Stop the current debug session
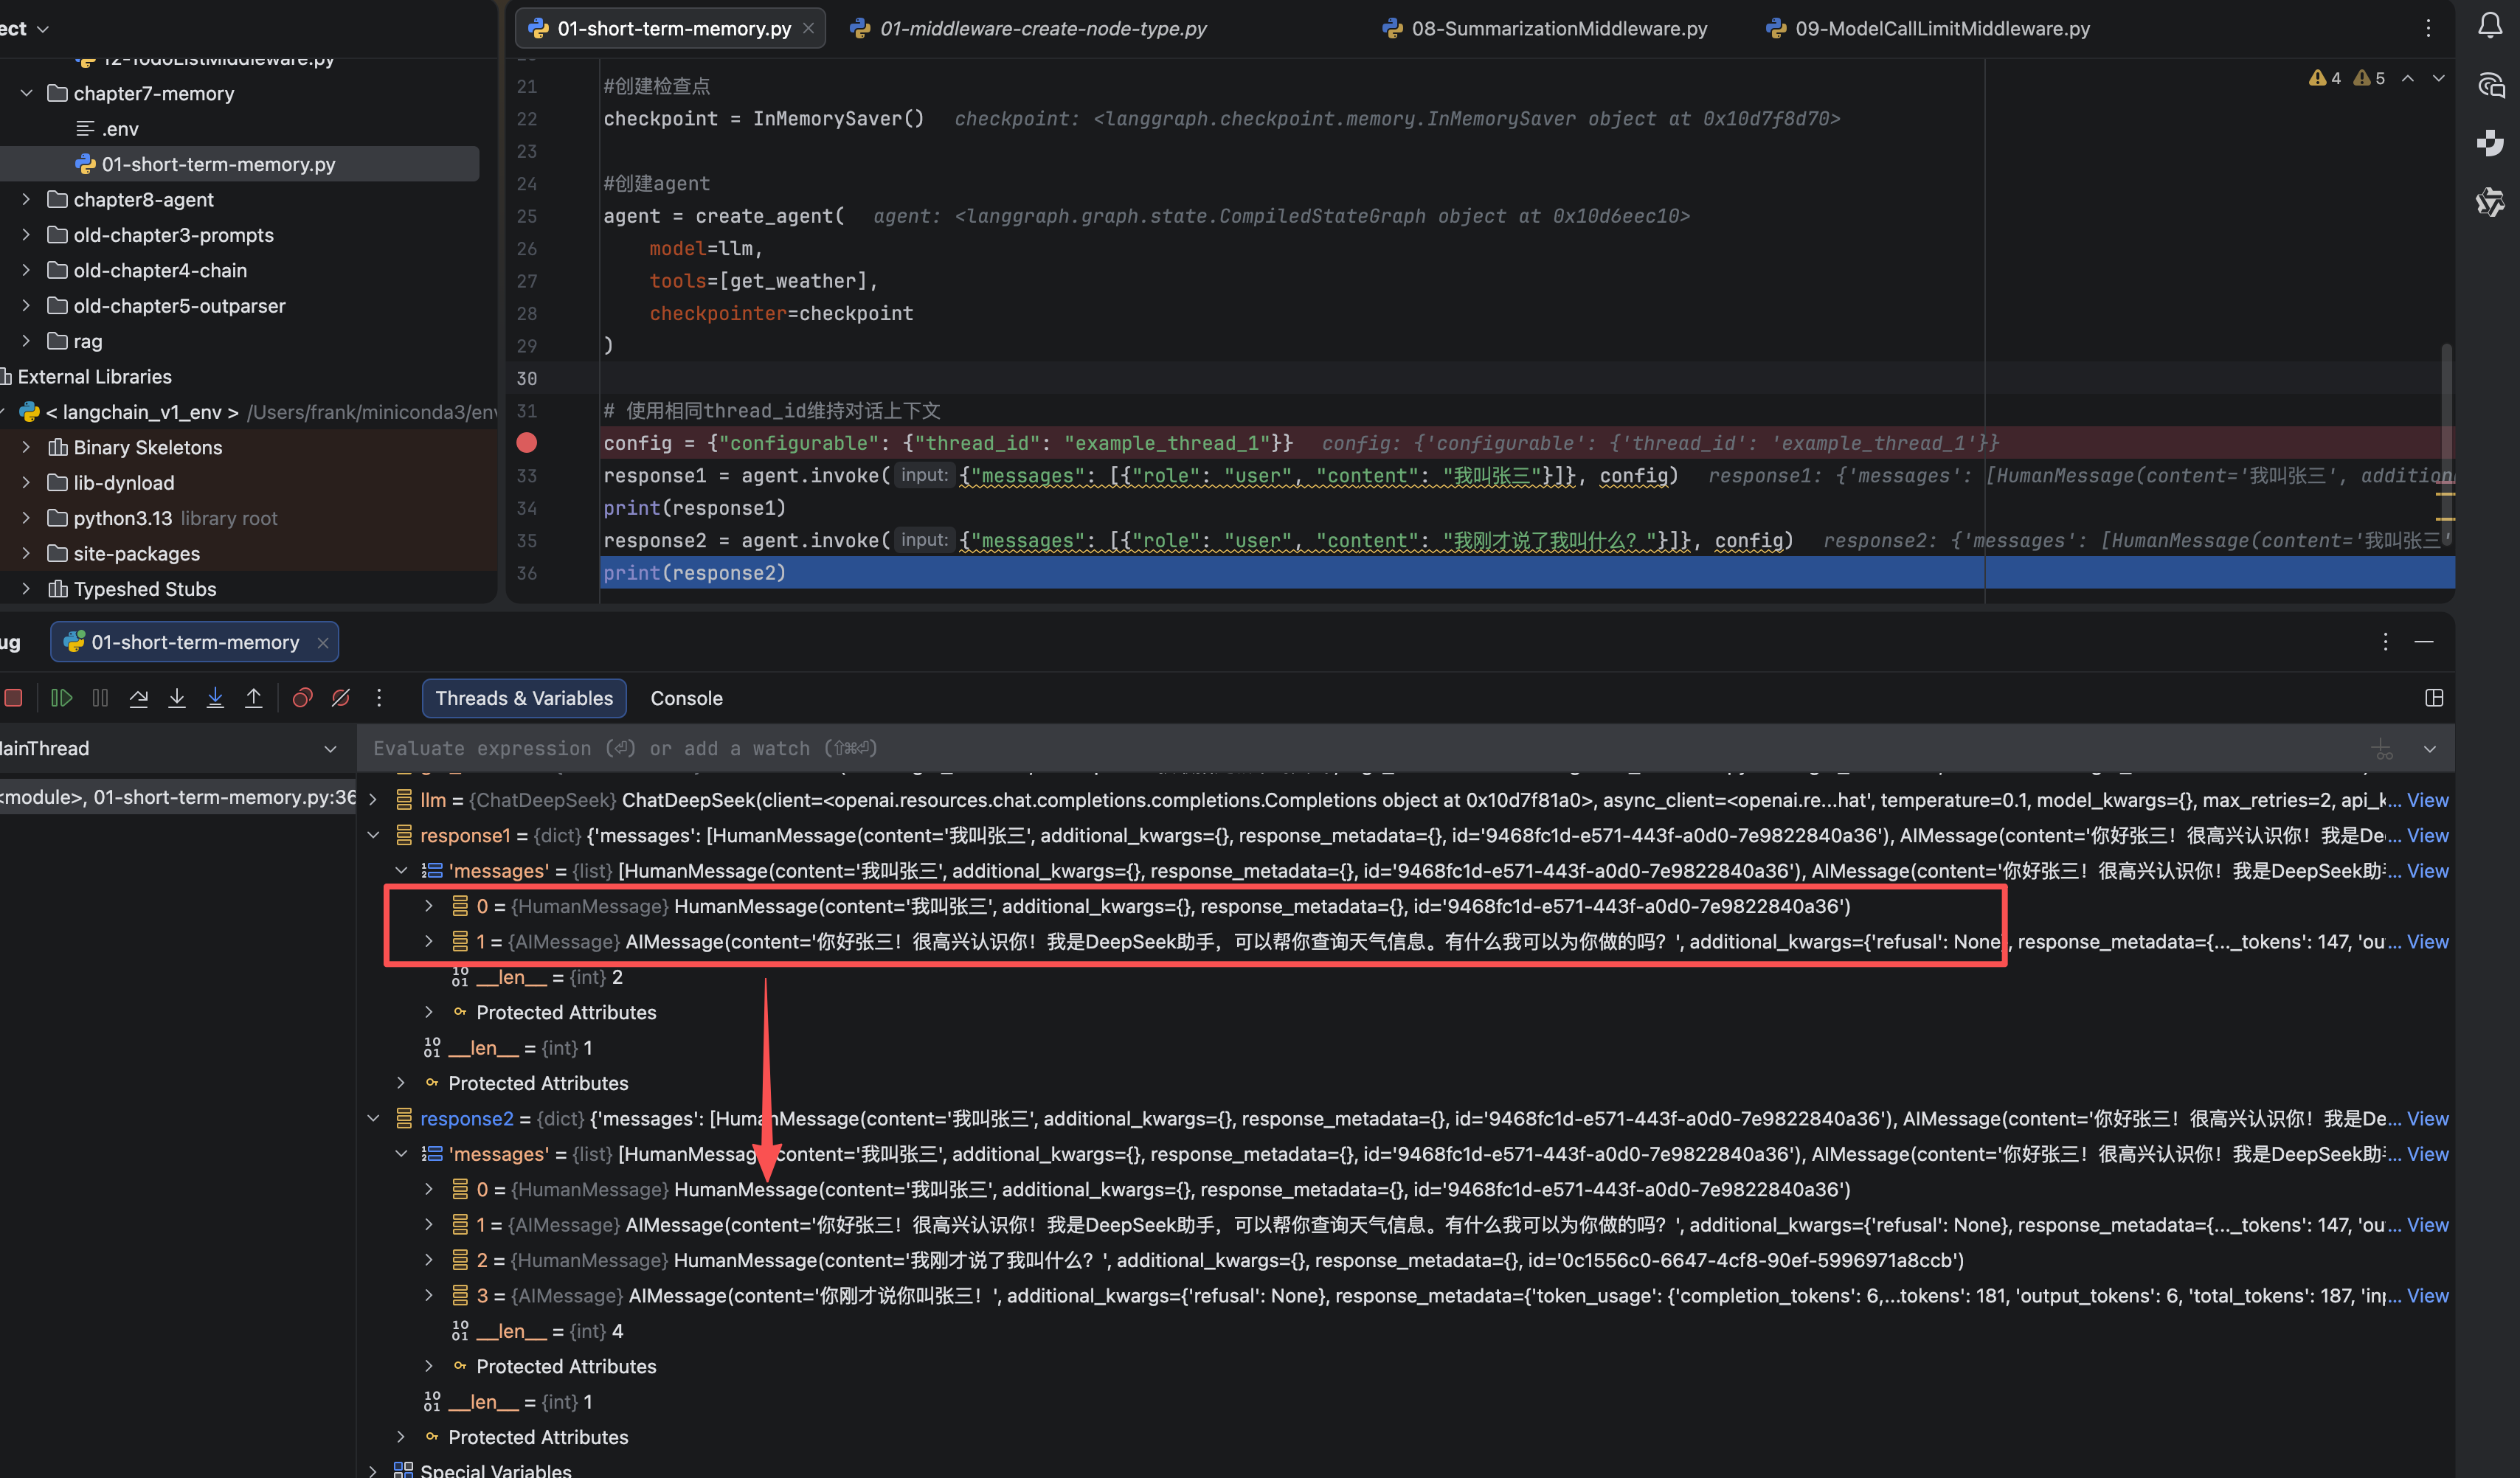Screen dimensions: 2520x1478 tap(14, 698)
